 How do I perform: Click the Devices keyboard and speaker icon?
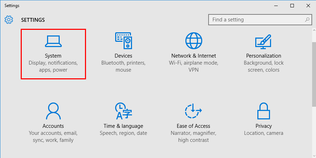(x=123, y=41)
